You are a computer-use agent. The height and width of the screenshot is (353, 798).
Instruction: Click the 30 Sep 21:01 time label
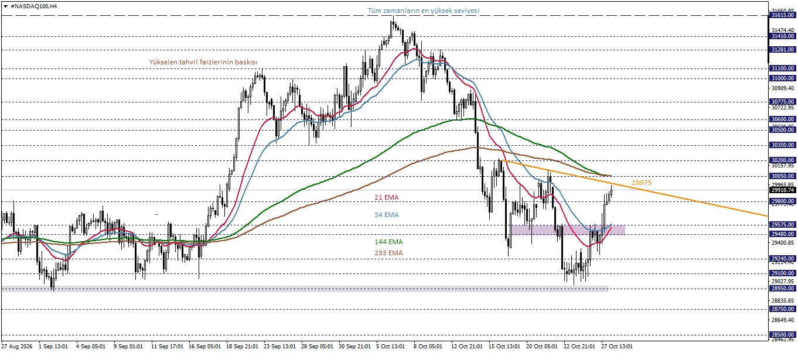click(354, 347)
